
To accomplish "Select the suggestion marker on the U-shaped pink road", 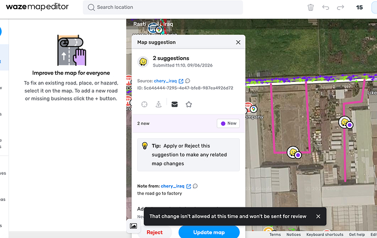I will [293, 152].
